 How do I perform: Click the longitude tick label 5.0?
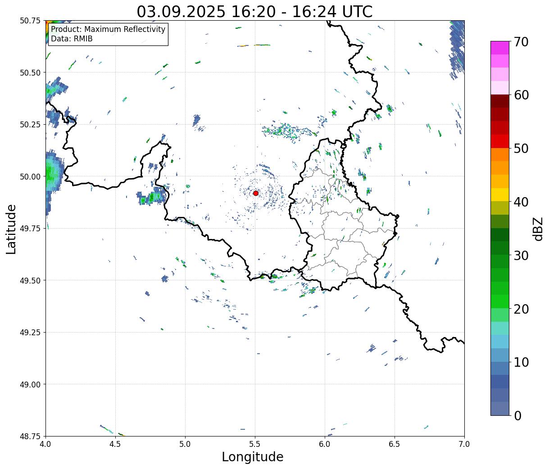185,444
